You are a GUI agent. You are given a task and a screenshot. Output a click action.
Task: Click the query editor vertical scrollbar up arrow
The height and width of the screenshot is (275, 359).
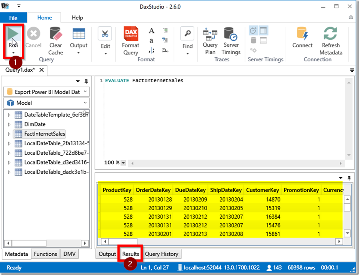tap(349, 83)
